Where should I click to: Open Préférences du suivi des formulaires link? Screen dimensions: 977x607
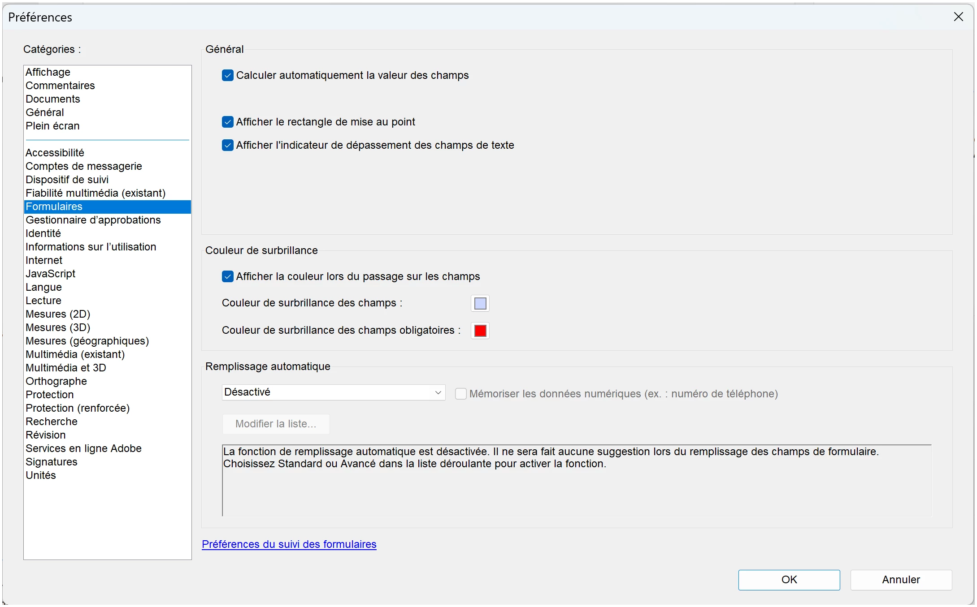(289, 544)
